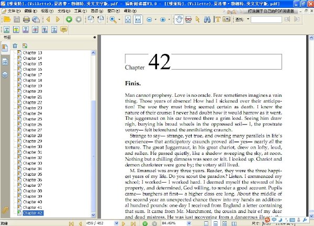
Task: Open the 84.49% zoom level dropdown
Action: click(x=189, y=223)
